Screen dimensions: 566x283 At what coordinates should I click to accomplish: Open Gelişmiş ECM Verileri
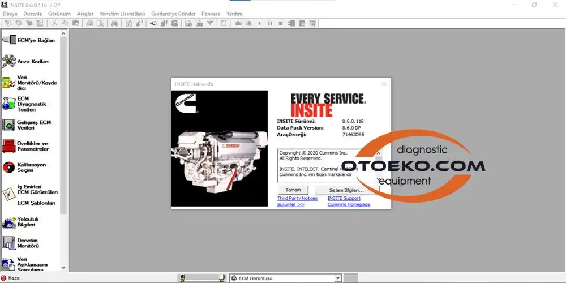click(9, 125)
